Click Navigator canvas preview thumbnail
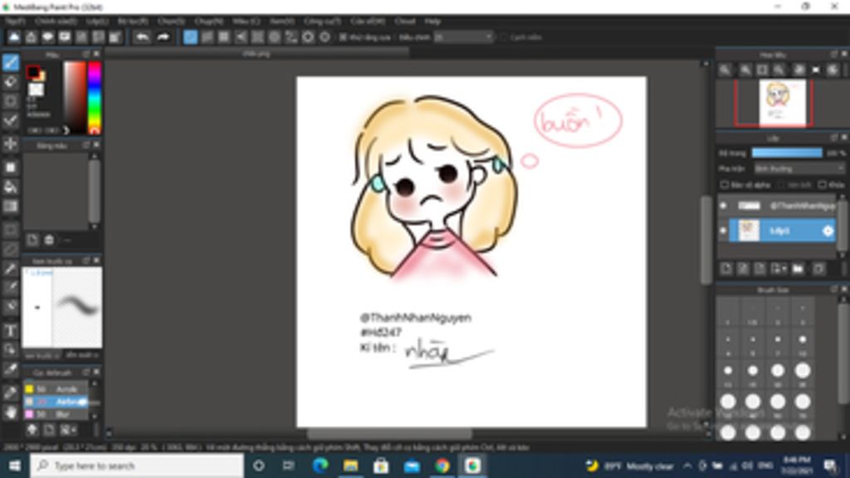This screenshot has width=850, height=478. point(782,102)
